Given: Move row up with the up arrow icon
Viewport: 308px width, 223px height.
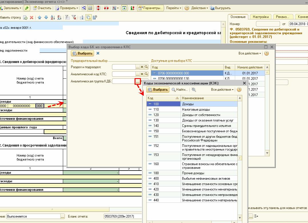Looking at the screenshot, I should point(40,17).
